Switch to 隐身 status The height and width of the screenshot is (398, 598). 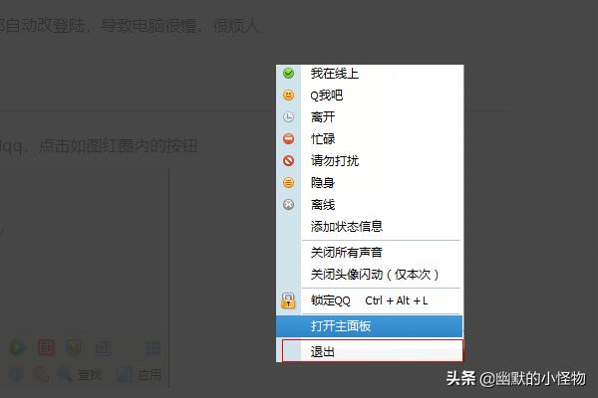pos(370,183)
